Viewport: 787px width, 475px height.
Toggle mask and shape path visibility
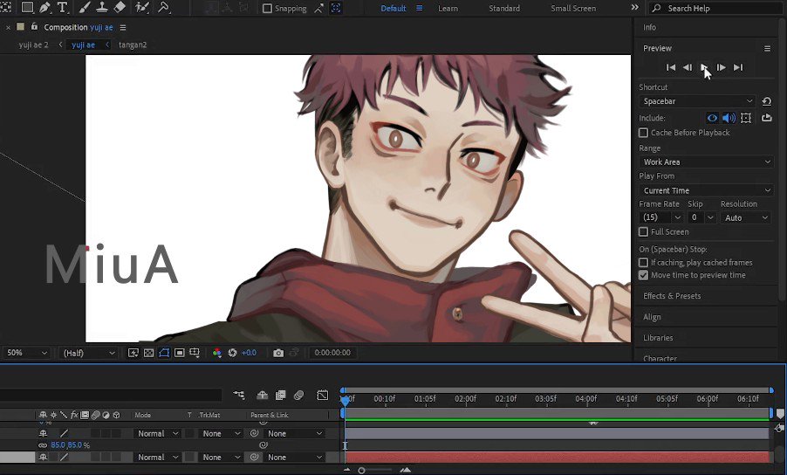[164, 353]
